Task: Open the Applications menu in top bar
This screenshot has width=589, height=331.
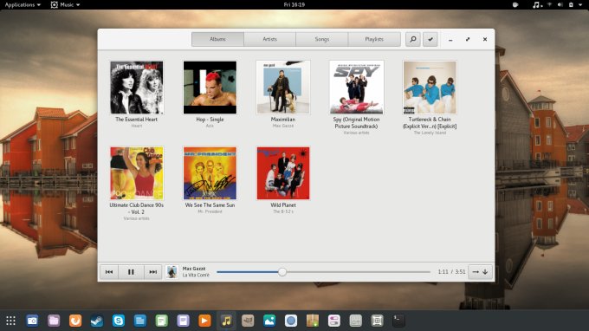Action: pos(23,4)
